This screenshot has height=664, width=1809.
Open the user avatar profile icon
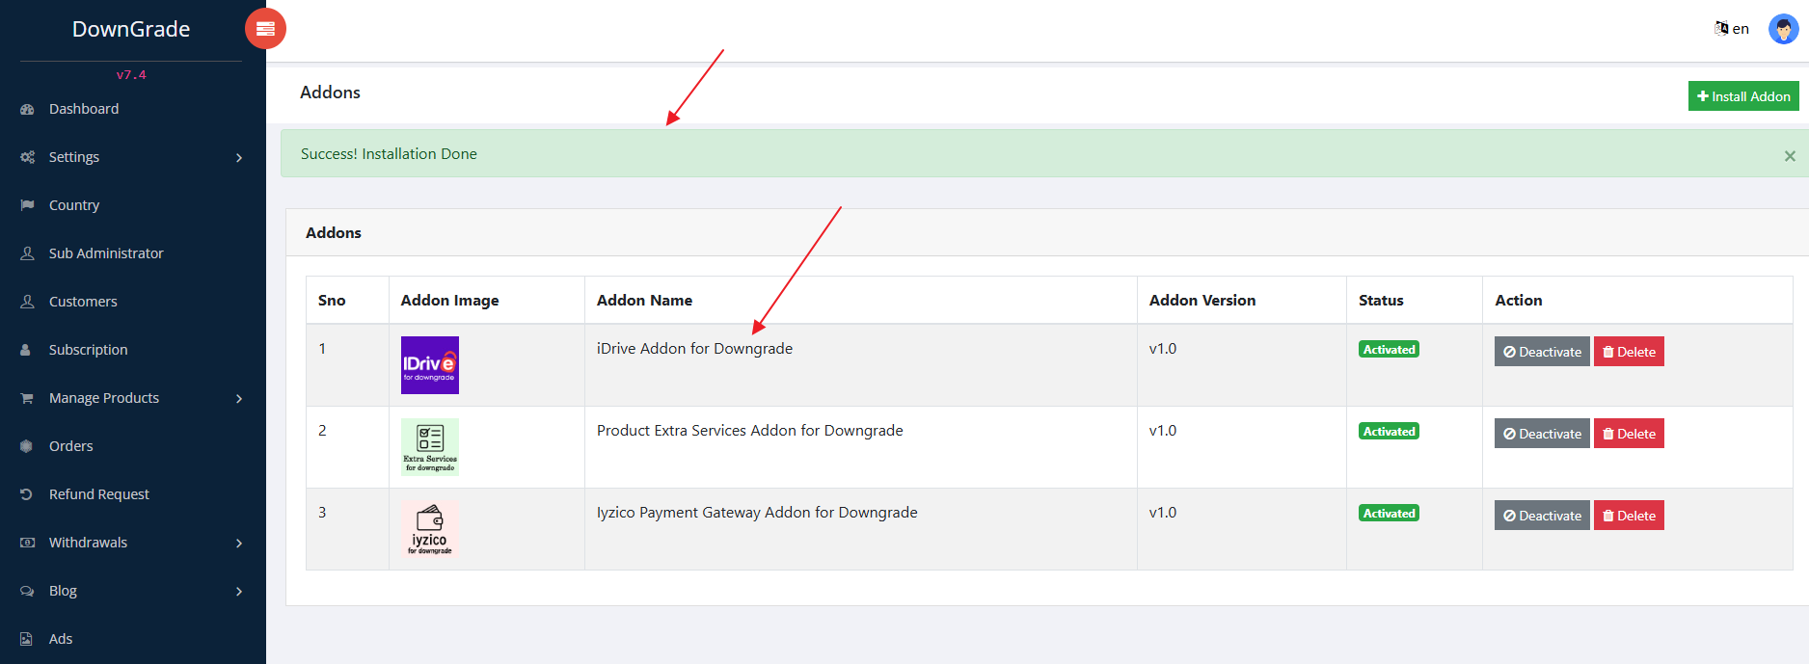point(1783,29)
